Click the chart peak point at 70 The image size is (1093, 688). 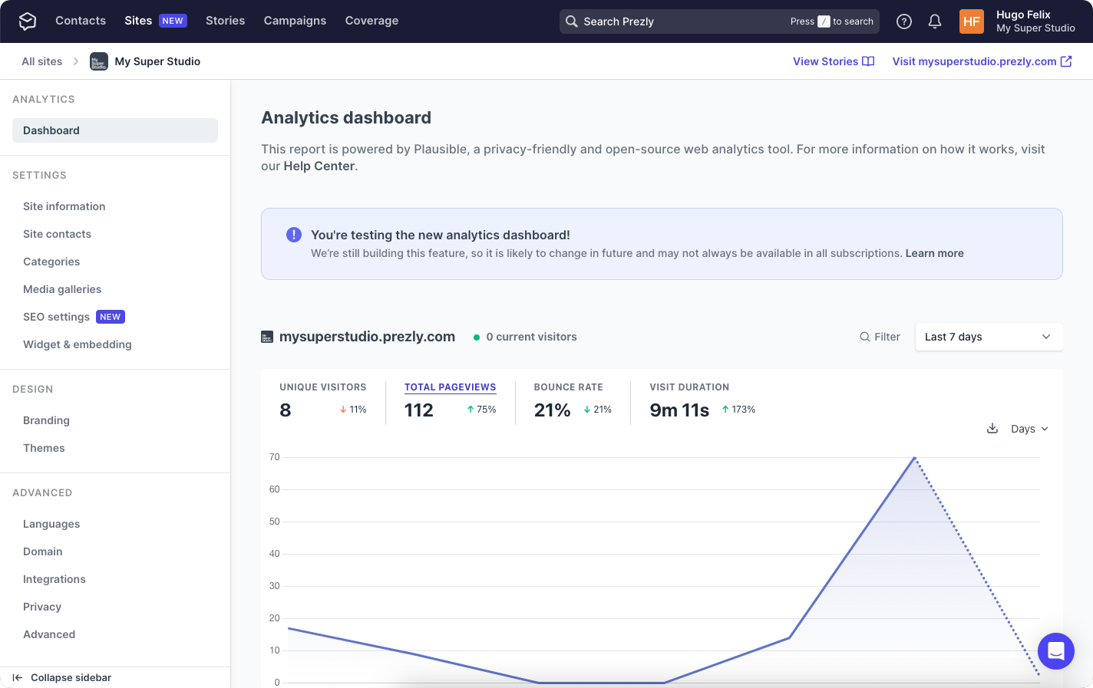pyautogui.click(x=914, y=458)
